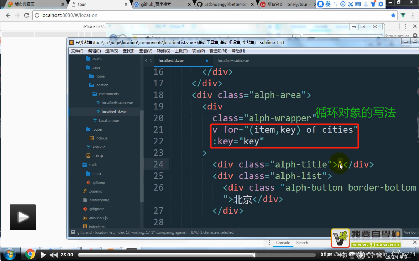This screenshot has height=261, width=419.
Task: Open Chrome from the Windows taskbar
Action: 30,255
